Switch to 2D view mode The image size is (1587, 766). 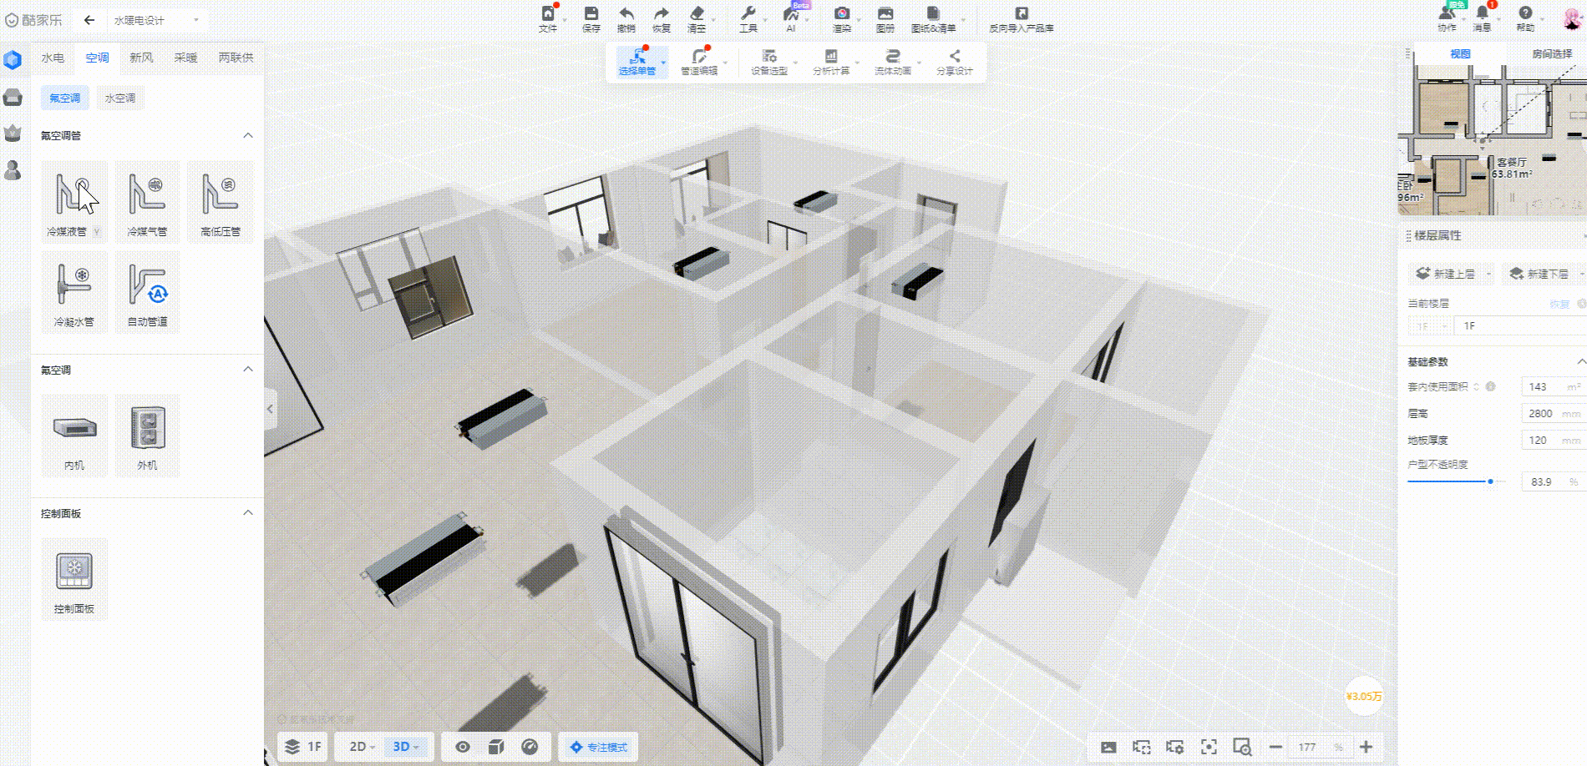tap(361, 747)
